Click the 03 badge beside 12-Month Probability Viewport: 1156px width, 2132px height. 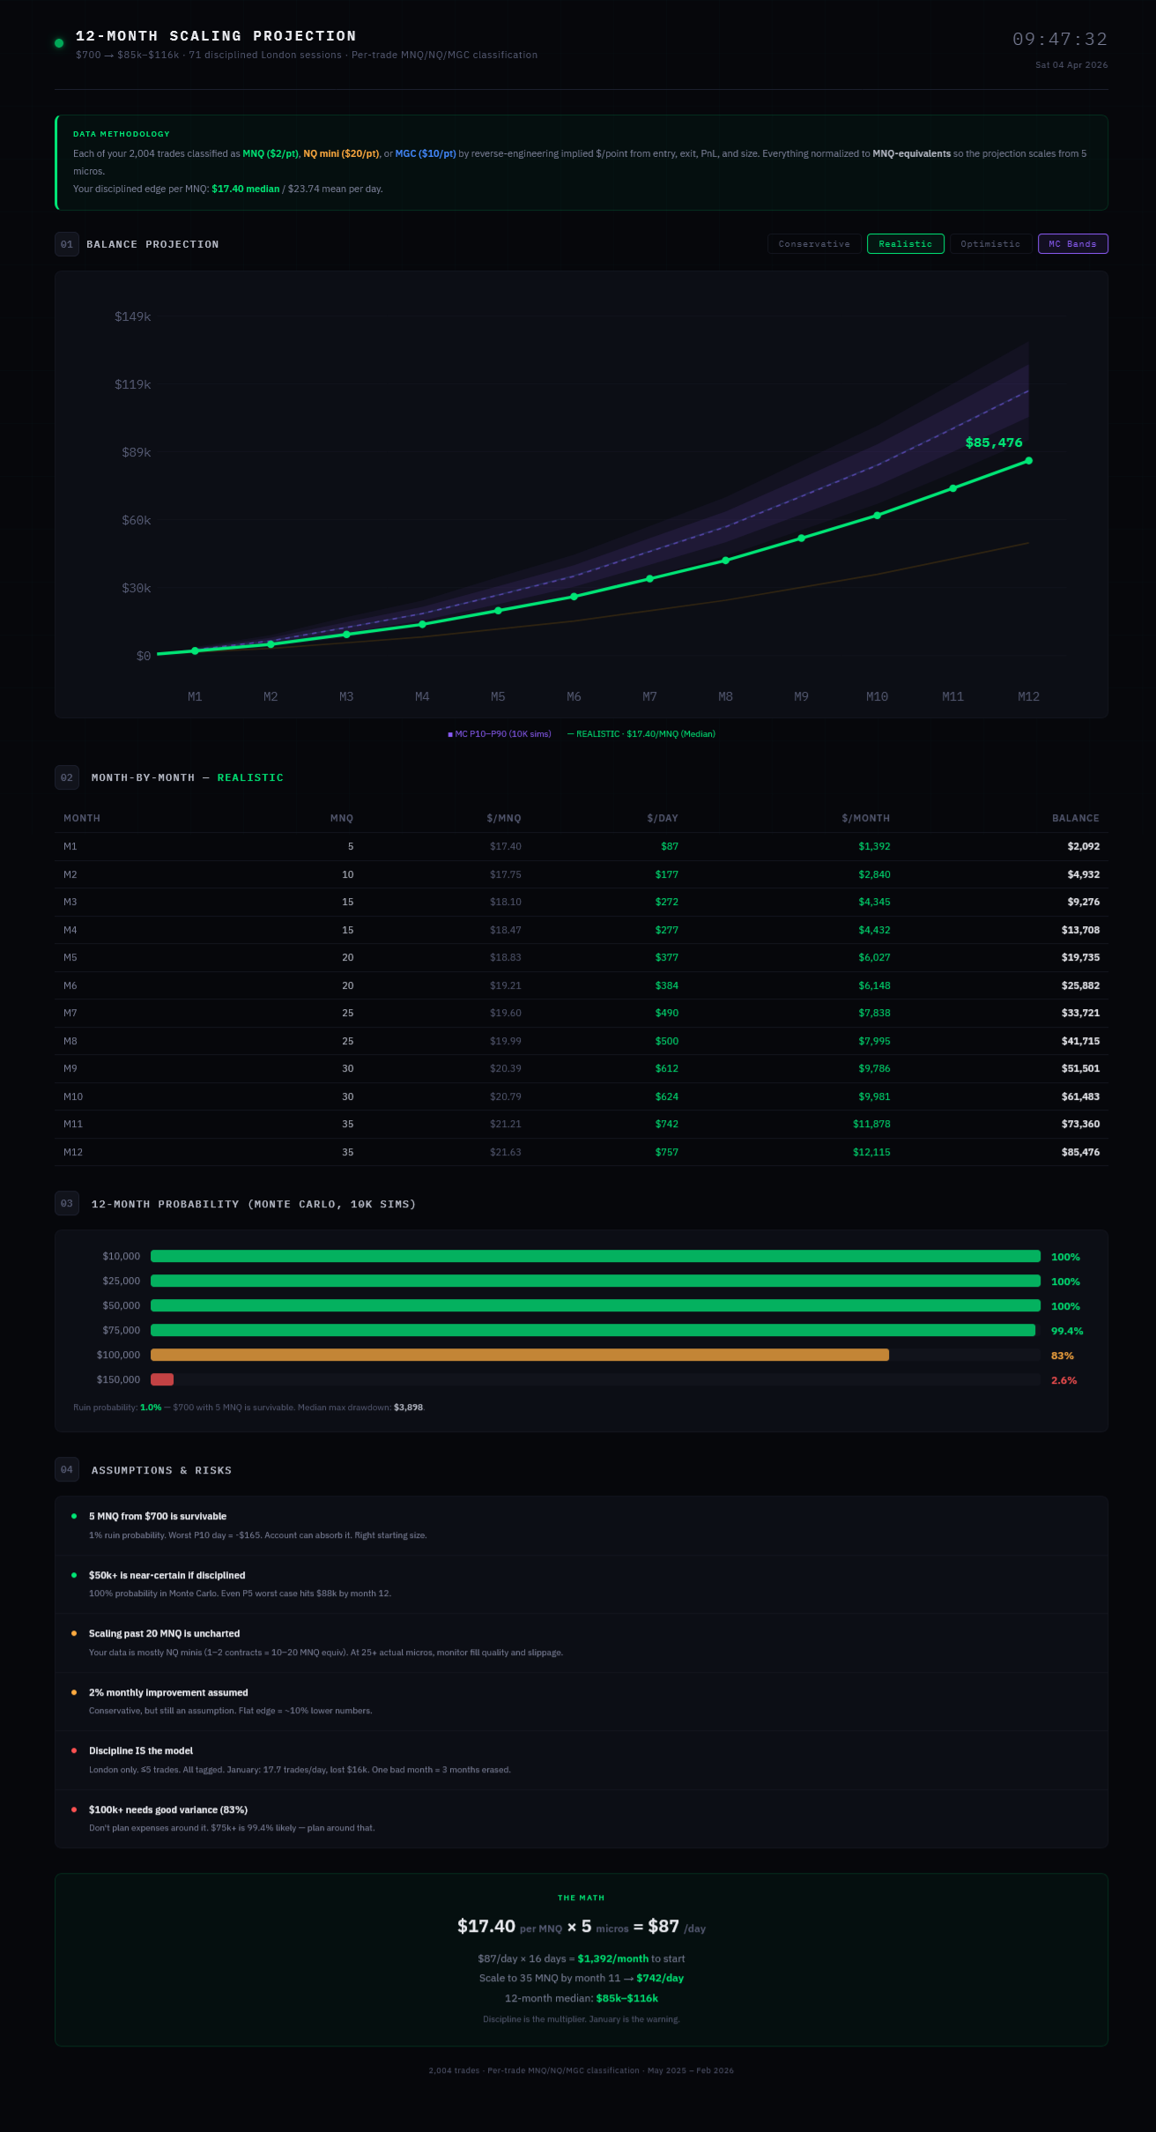(67, 1204)
